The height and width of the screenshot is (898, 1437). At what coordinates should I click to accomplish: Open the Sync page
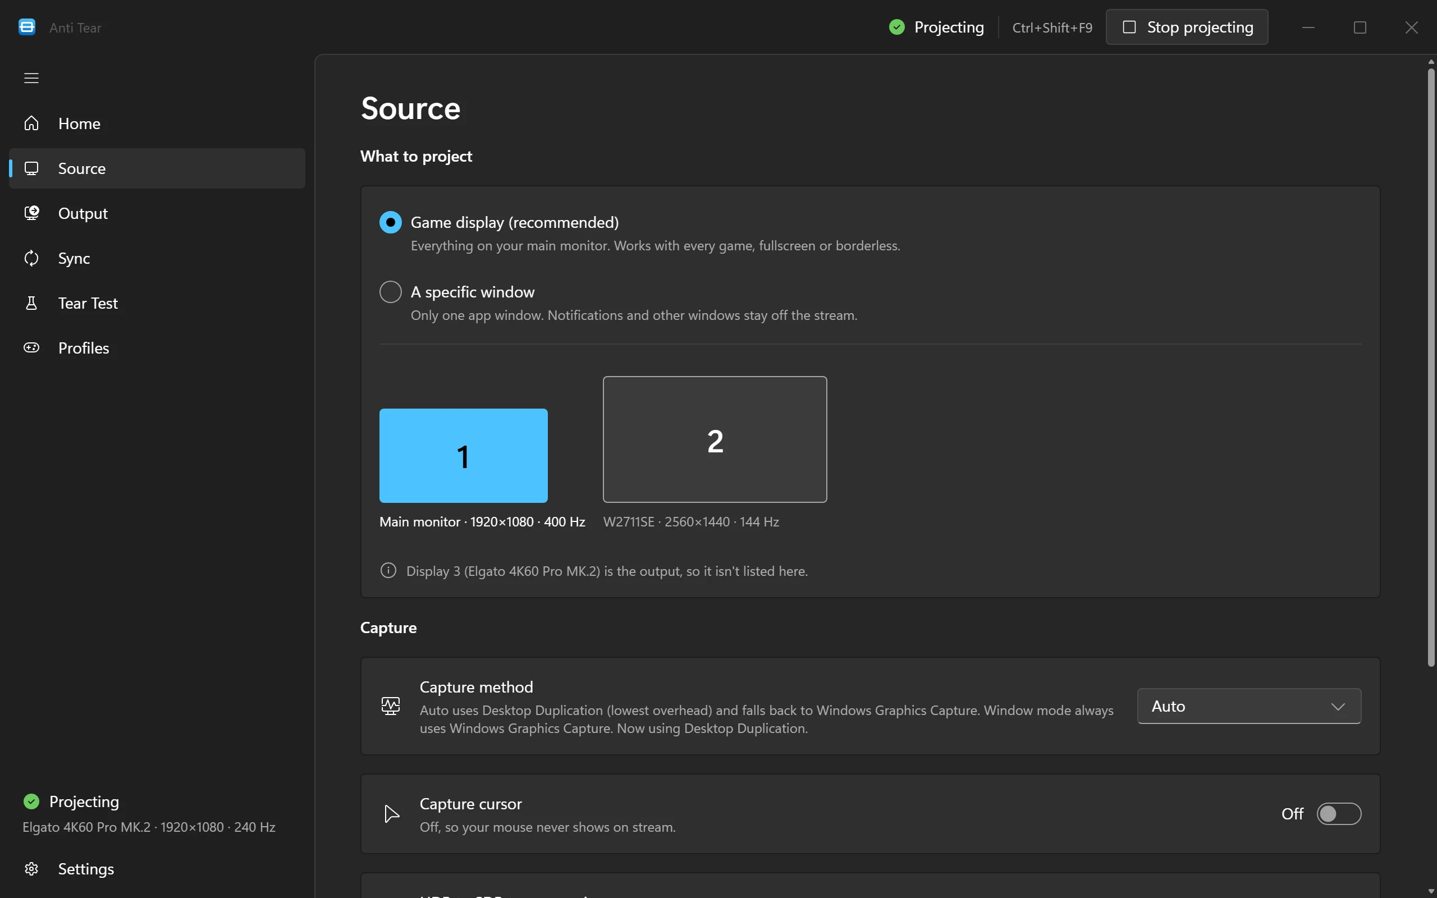click(x=157, y=258)
